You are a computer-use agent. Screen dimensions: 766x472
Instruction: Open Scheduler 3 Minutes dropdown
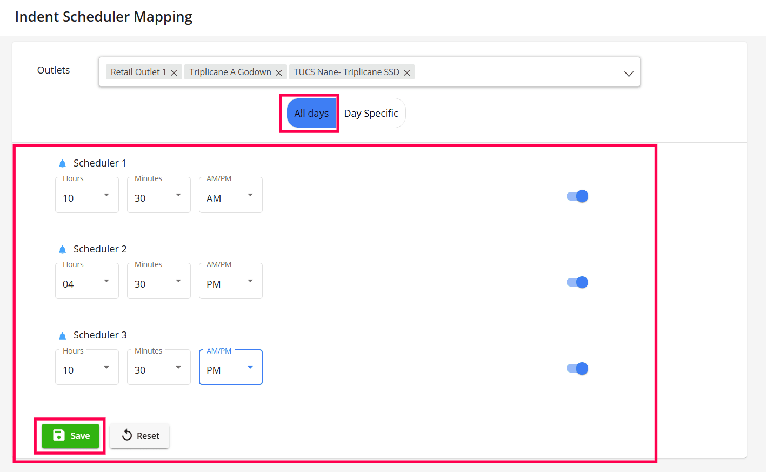[159, 368]
